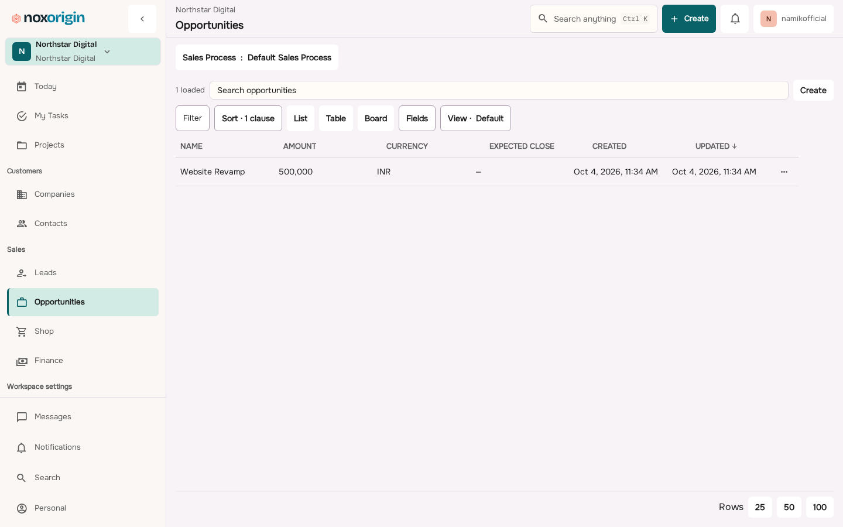
Task: Switch to Board view
Action: [x=376, y=118]
